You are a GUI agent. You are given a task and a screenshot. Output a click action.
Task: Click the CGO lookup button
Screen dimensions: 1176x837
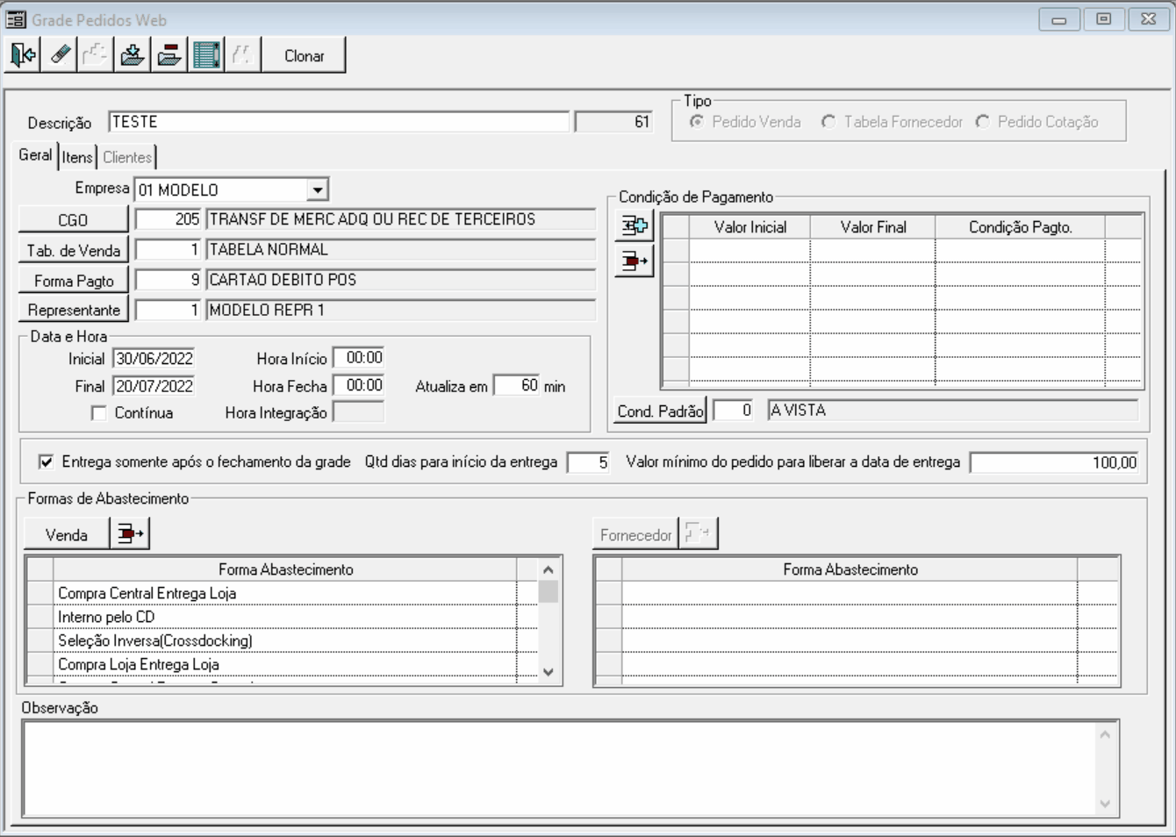pyautogui.click(x=74, y=220)
